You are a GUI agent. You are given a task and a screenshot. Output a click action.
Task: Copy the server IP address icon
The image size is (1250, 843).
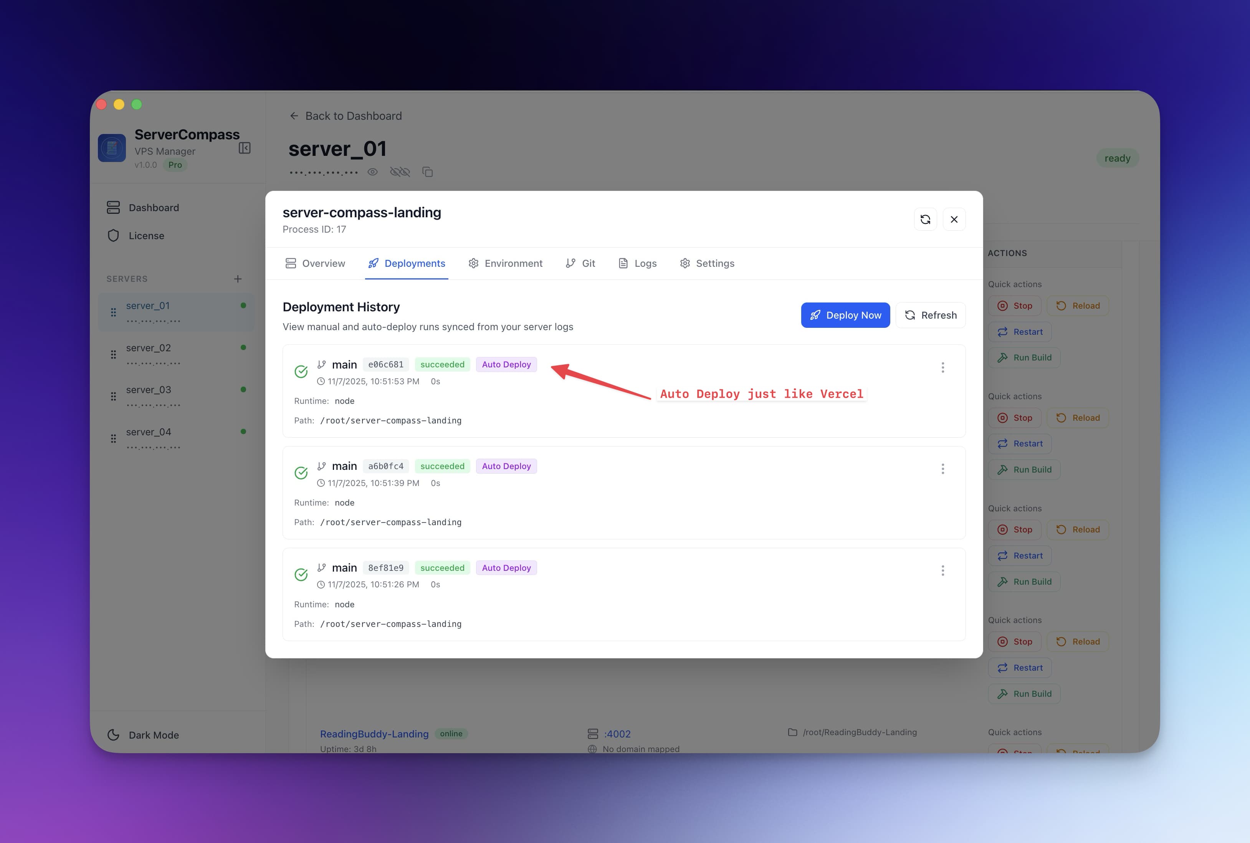coord(427,172)
